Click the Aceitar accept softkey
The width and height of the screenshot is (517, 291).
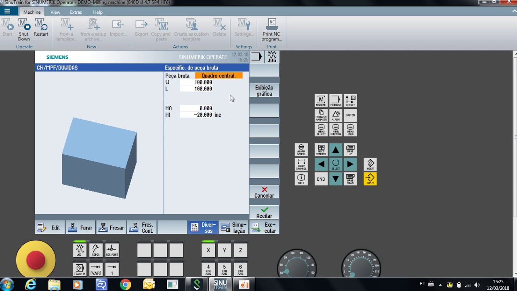(x=264, y=212)
